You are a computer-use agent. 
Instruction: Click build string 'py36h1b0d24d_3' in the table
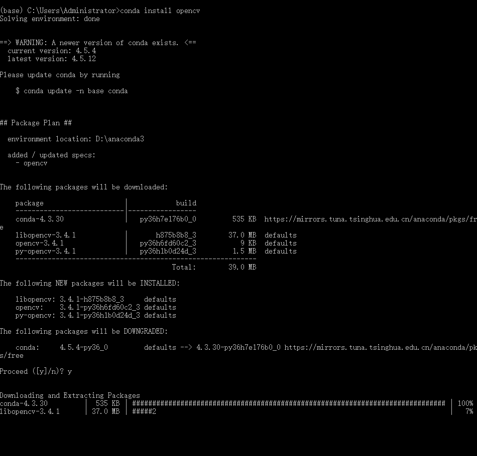(x=168, y=252)
